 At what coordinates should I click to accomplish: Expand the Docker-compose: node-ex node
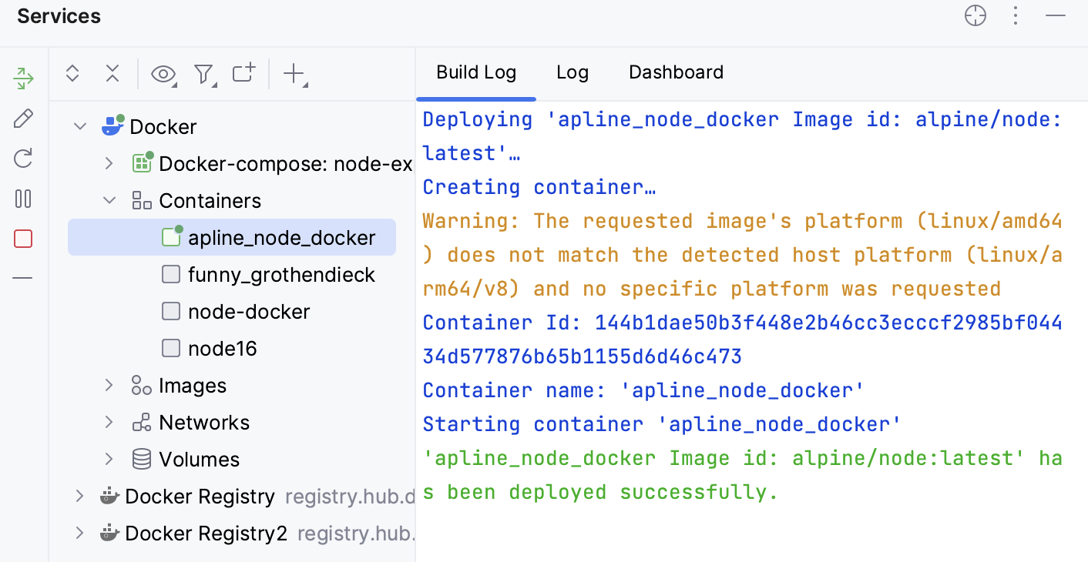pos(109,163)
